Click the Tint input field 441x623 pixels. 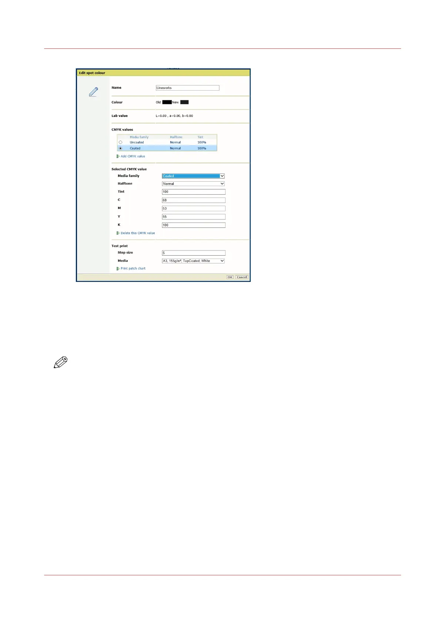pos(194,192)
